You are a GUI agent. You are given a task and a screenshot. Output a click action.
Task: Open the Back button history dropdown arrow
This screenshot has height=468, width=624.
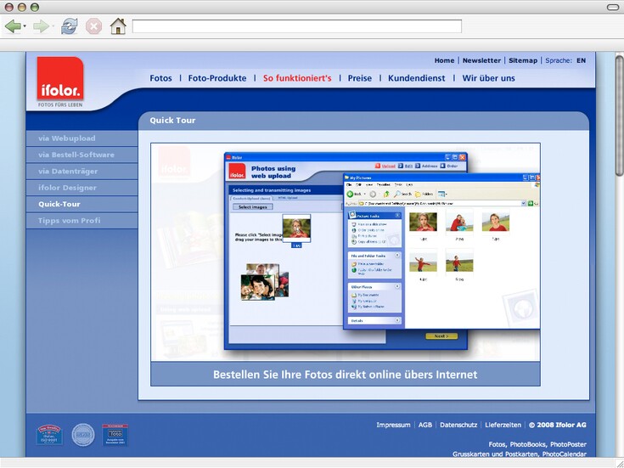[x=25, y=26]
